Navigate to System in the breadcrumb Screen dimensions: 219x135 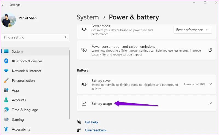pyautogui.click(x=88, y=17)
